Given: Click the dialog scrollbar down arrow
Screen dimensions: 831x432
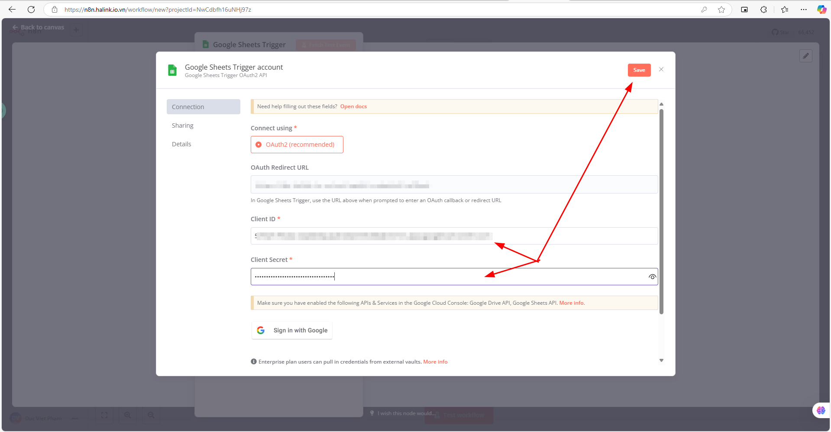Looking at the screenshot, I should pyautogui.click(x=661, y=360).
